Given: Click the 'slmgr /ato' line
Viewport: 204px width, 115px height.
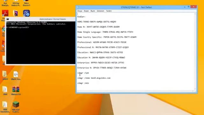Looking at the screenshot, I should tap(83, 83).
